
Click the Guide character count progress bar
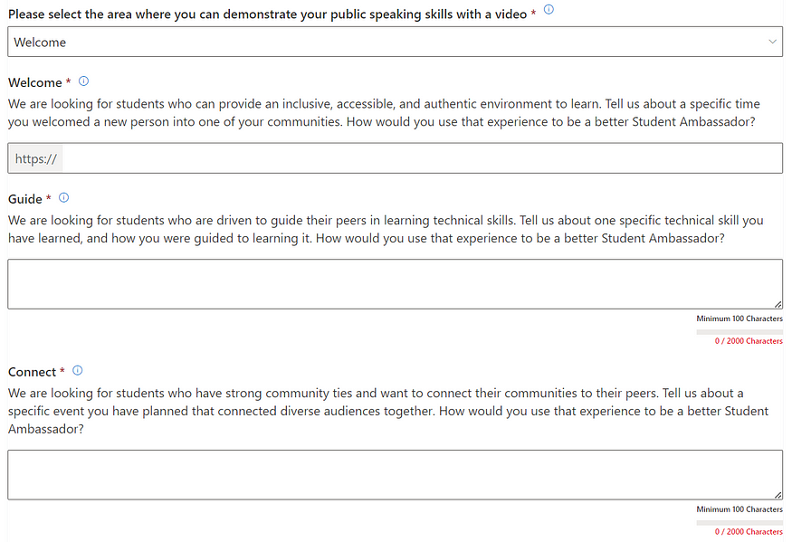tap(740, 332)
